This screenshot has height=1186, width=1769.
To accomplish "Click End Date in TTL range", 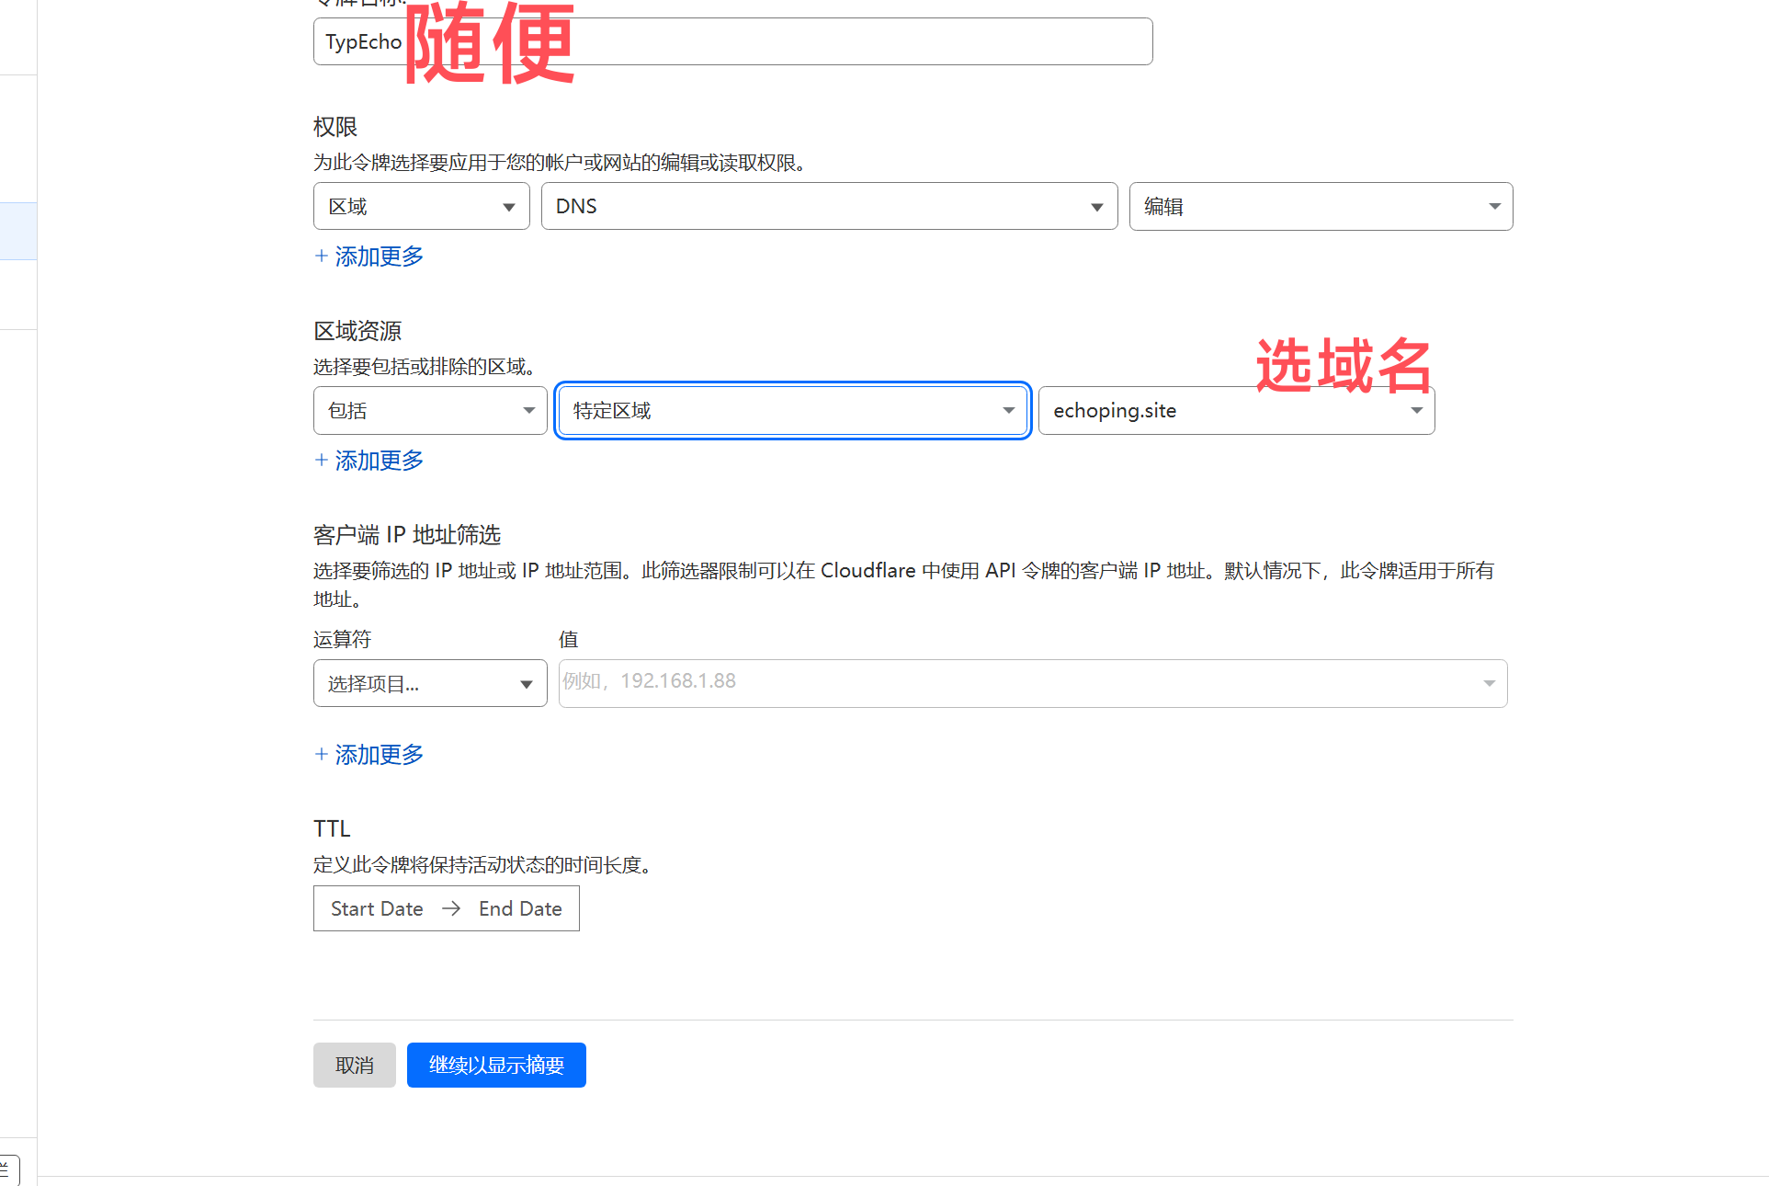I will pyautogui.click(x=520, y=908).
